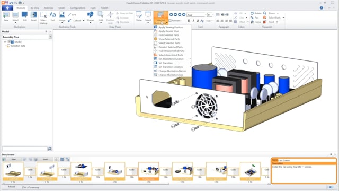Viewport: 339px width, 191px height.
Task: Open the Arial font name dropdown
Action: (196, 15)
